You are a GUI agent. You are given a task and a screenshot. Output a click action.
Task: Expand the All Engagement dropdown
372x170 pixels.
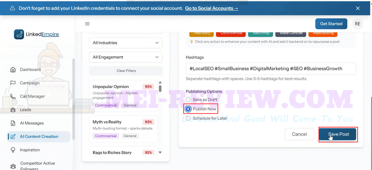126,57
